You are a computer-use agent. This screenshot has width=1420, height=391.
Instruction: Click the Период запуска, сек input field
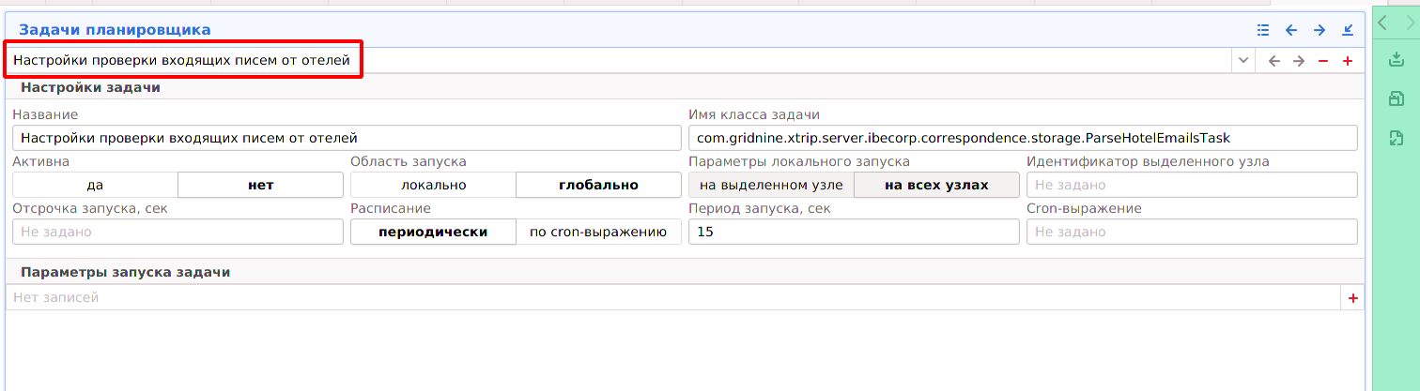[x=853, y=232]
